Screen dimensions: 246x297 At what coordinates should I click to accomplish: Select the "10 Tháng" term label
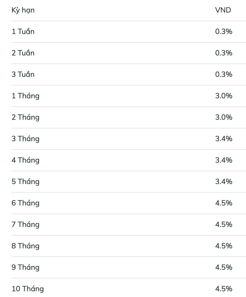[x=28, y=289]
